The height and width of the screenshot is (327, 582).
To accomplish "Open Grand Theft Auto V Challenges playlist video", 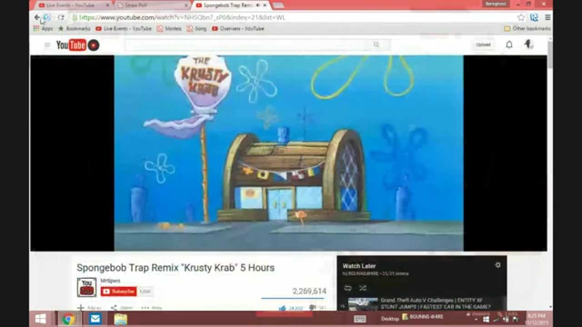I will [436, 303].
